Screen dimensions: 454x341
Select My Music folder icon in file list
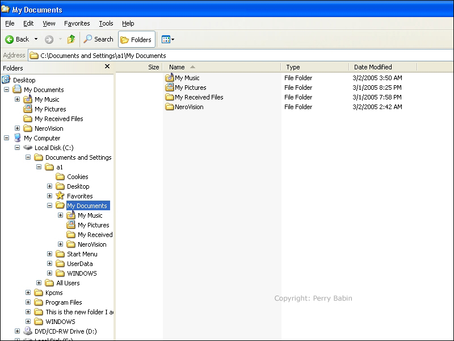click(169, 77)
